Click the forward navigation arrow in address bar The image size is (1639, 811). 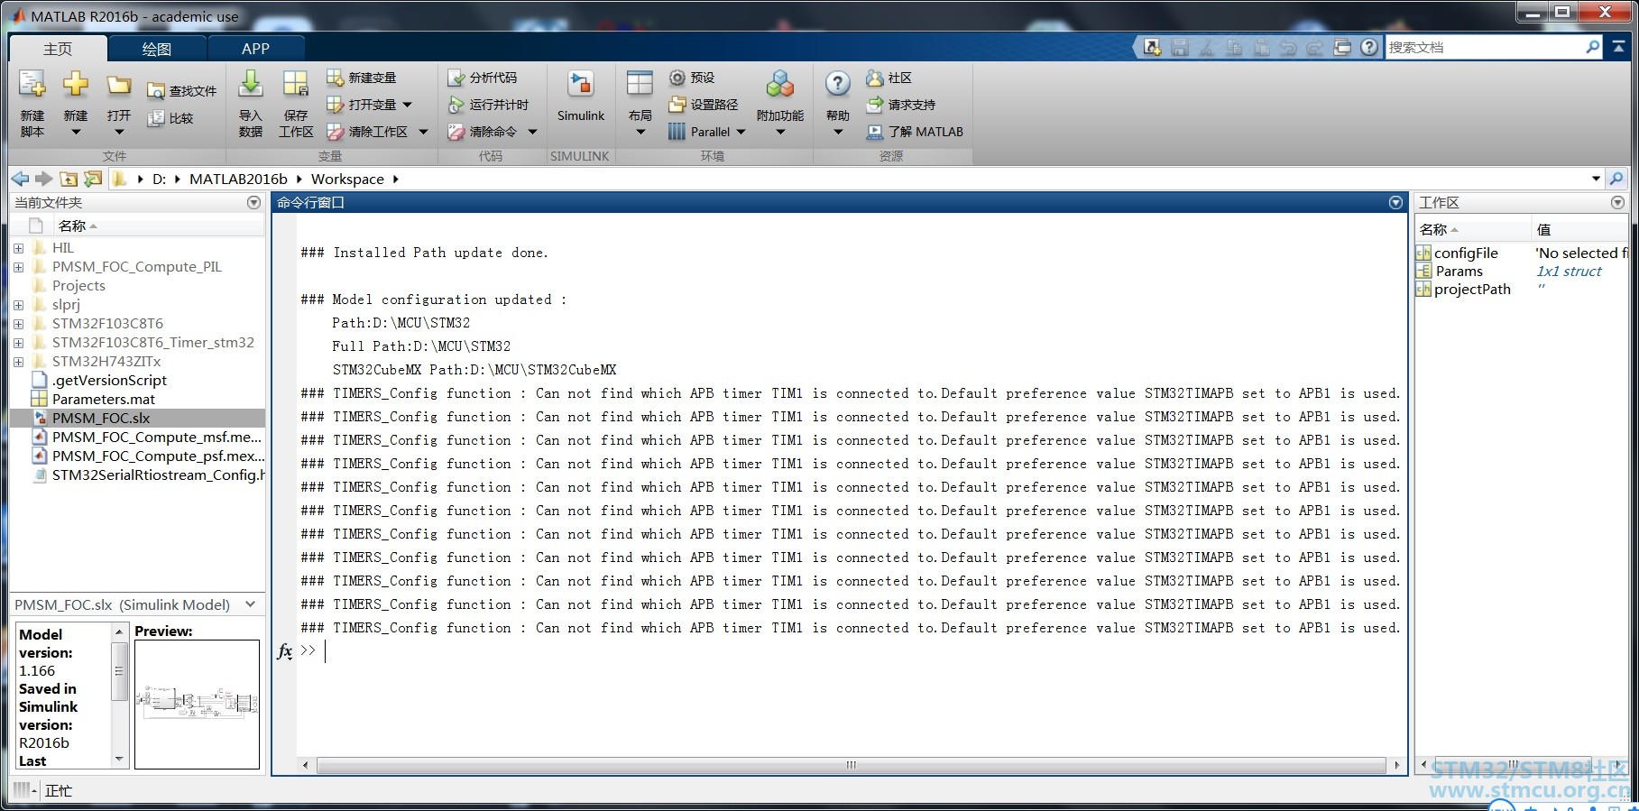[x=43, y=179]
